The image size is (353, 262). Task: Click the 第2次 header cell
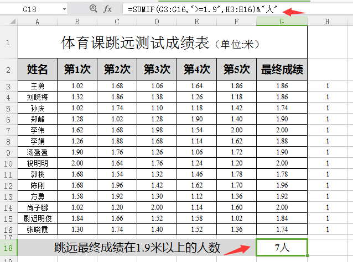point(117,69)
